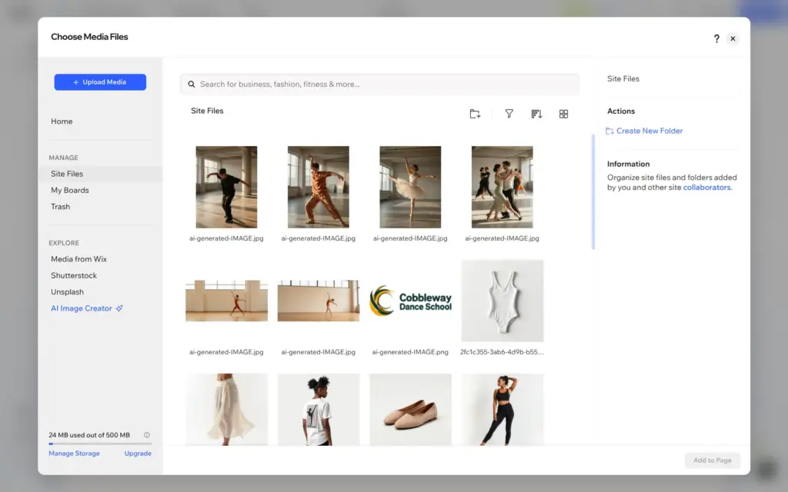This screenshot has height=492, width=788.
Task: Click the 24 MB used out of 500 MB text
Action: (x=89, y=435)
